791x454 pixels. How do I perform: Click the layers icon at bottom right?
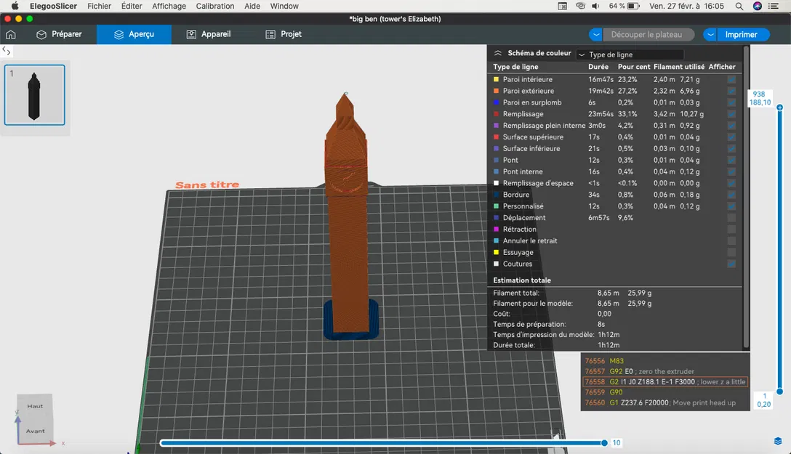778,441
